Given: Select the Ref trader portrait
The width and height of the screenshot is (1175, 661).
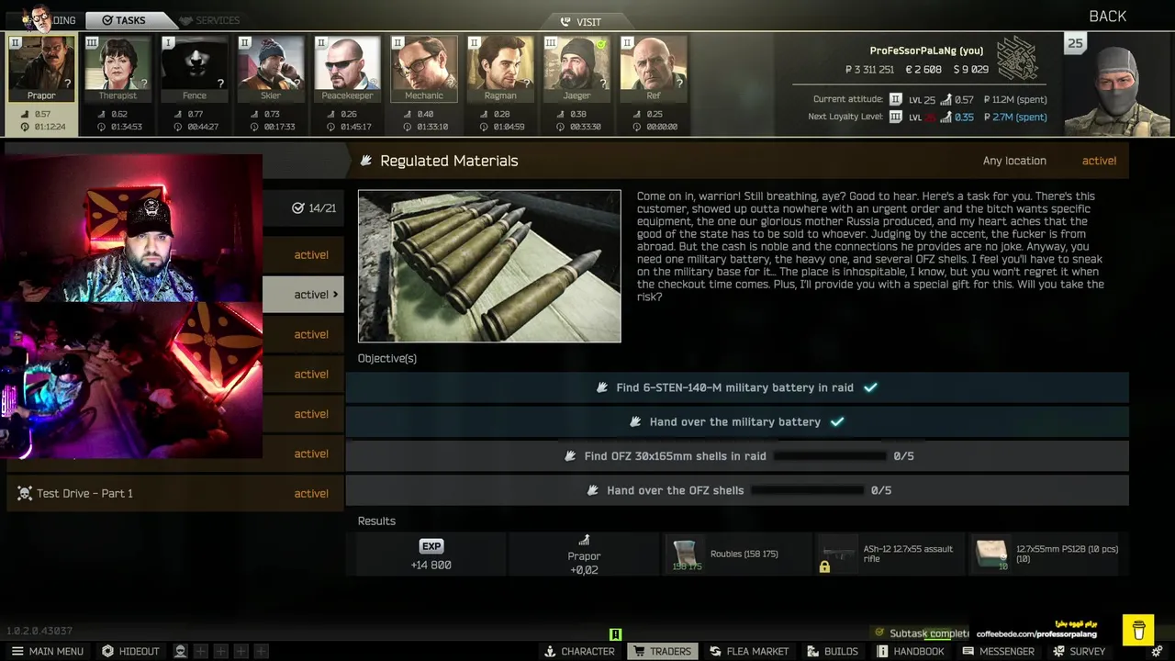Looking at the screenshot, I should point(654,69).
